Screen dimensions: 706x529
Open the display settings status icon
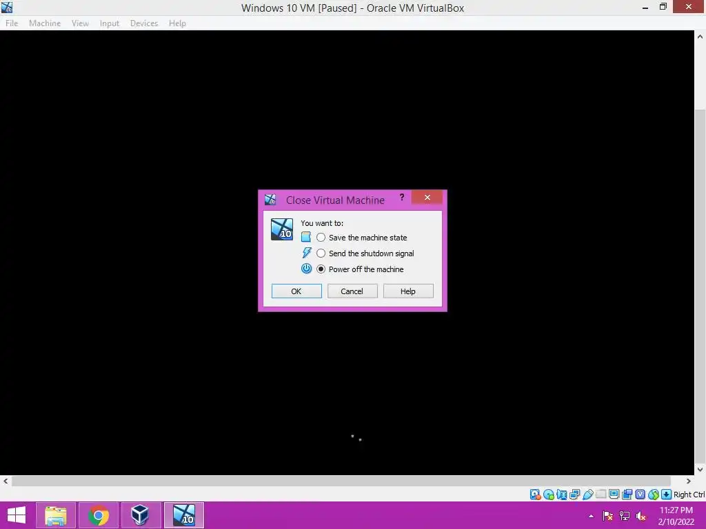pyautogui.click(x=614, y=494)
